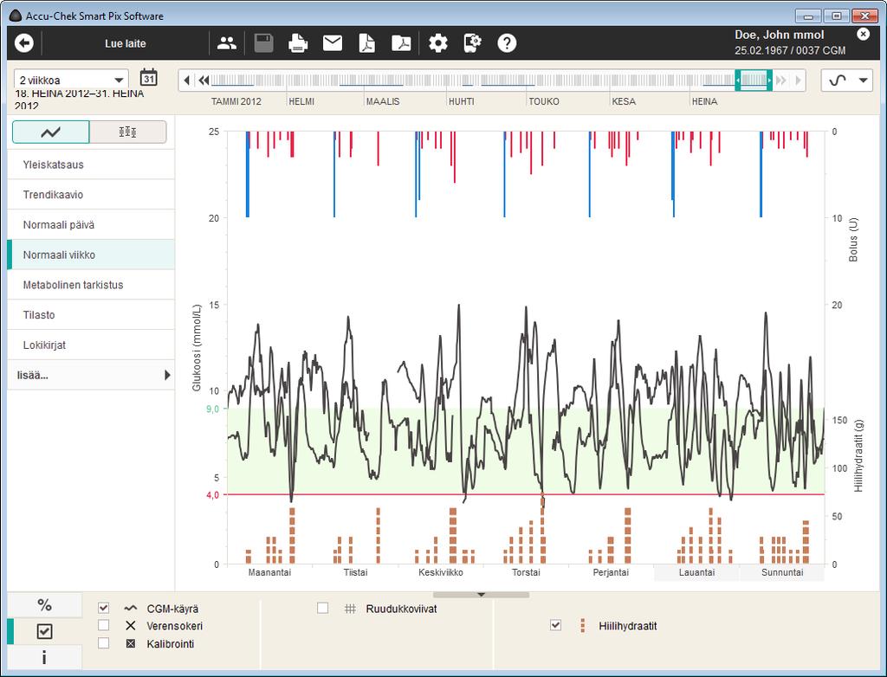This screenshot has height=677, width=887.
Task: Click the Sunnuntai day label
Action: coord(782,572)
